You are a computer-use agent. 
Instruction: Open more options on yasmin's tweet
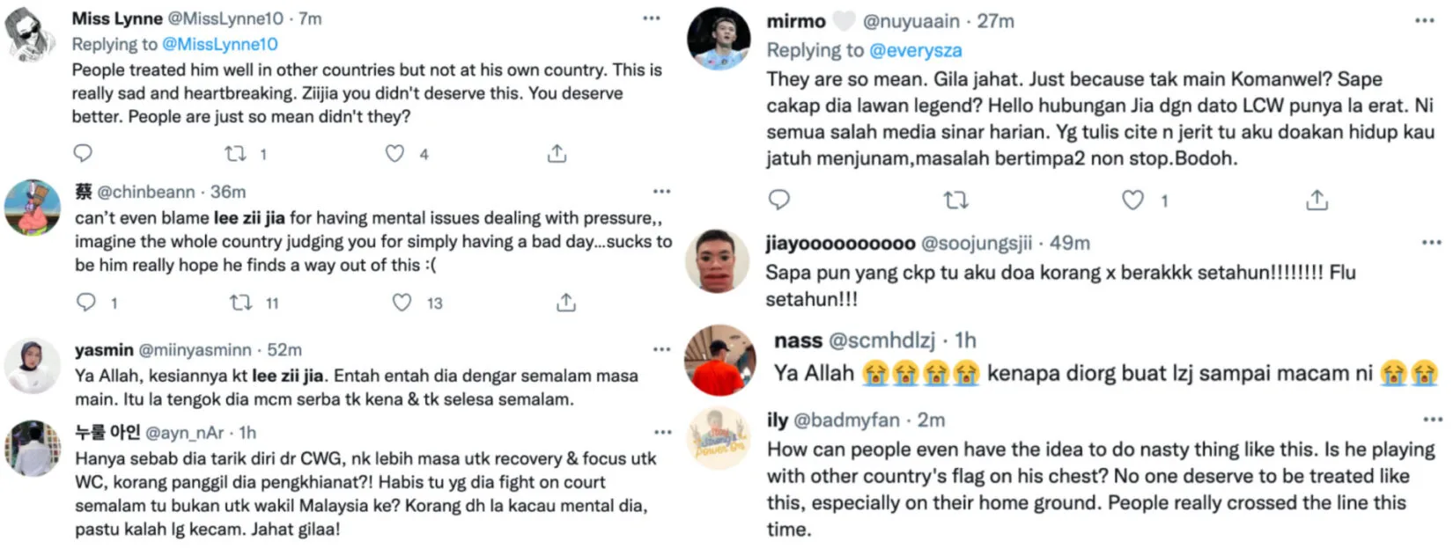point(661,349)
